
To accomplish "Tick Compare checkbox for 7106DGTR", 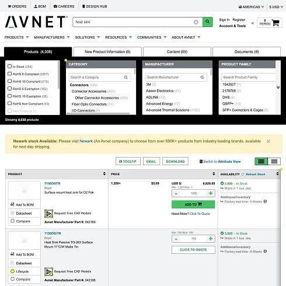I will pos(13,221).
